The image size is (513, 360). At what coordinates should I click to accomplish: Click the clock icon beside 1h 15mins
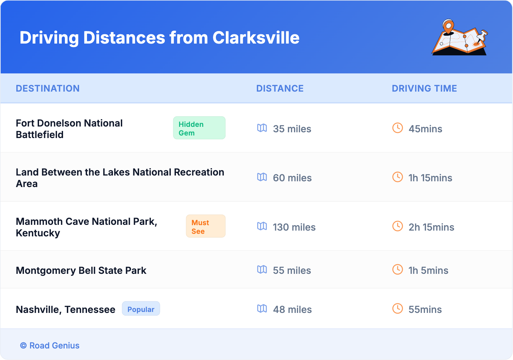(398, 177)
